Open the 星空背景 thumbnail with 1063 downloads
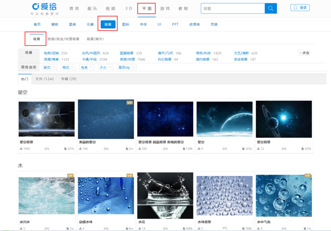The height and width of the screenshot is (231, 331). tap(47, 119)
